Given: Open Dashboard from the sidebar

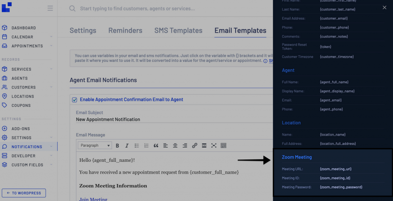Looking at the screenshot, I should pyautogui.click(x=23, y=28).
